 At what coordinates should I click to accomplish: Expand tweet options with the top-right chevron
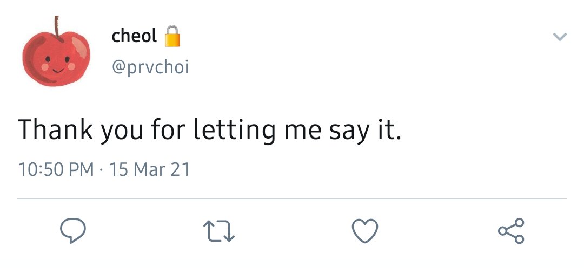point(560,36)
